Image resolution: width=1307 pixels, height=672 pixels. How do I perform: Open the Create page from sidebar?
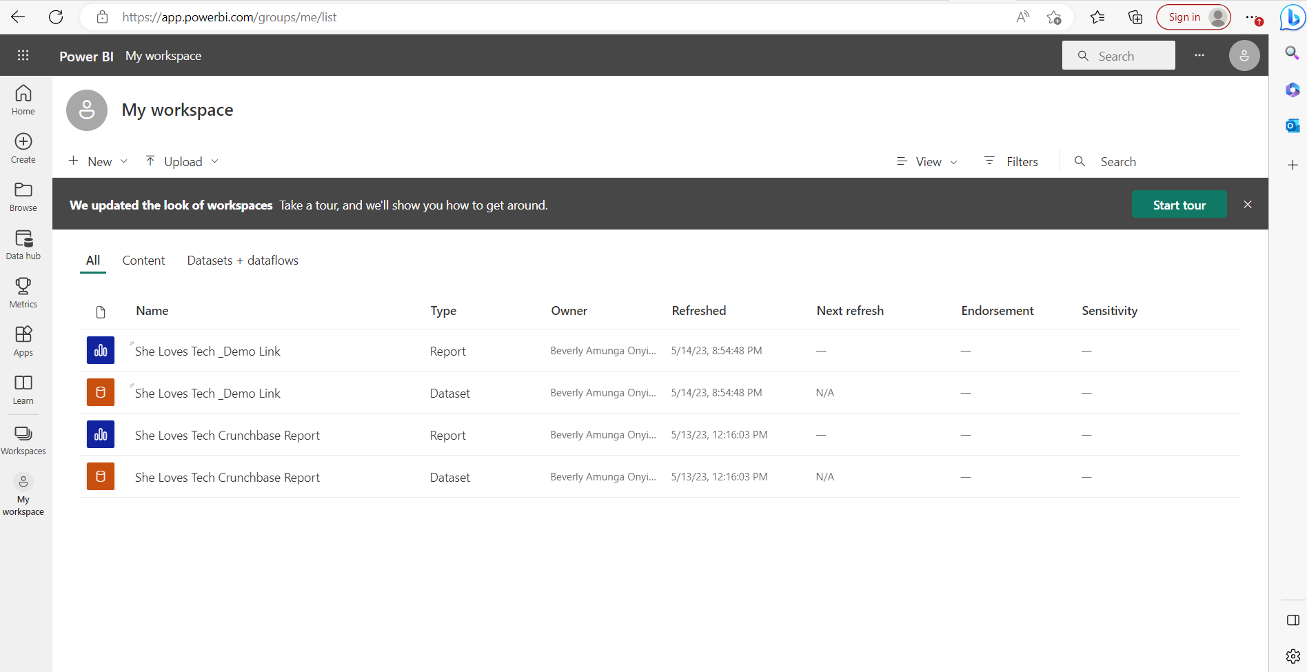[23, 148]
